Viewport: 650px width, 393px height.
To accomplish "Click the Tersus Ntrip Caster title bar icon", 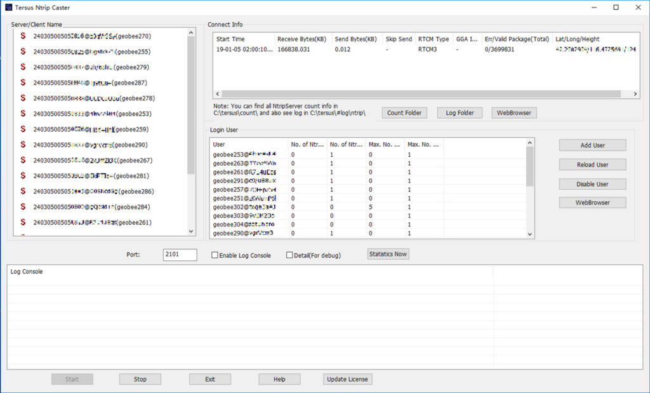I will [8, 7].
